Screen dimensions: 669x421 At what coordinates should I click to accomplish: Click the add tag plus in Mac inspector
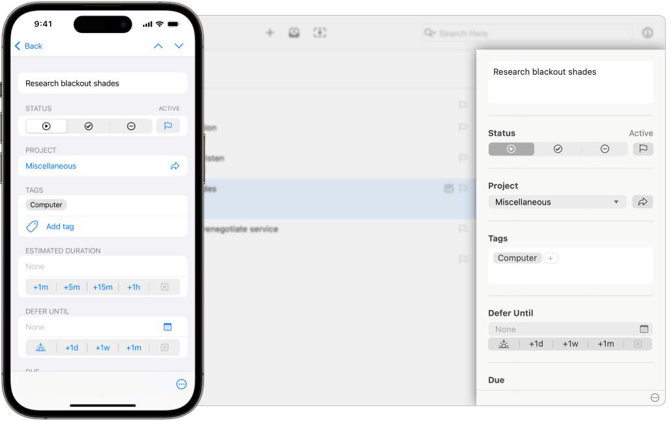click(x=551, y=258)
